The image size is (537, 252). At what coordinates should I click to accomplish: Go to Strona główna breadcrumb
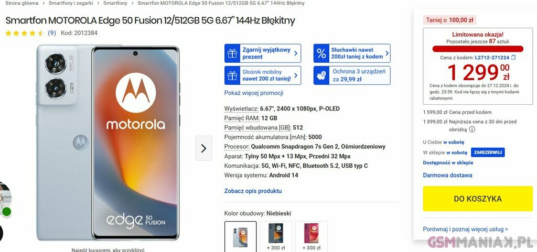point(22,3)
